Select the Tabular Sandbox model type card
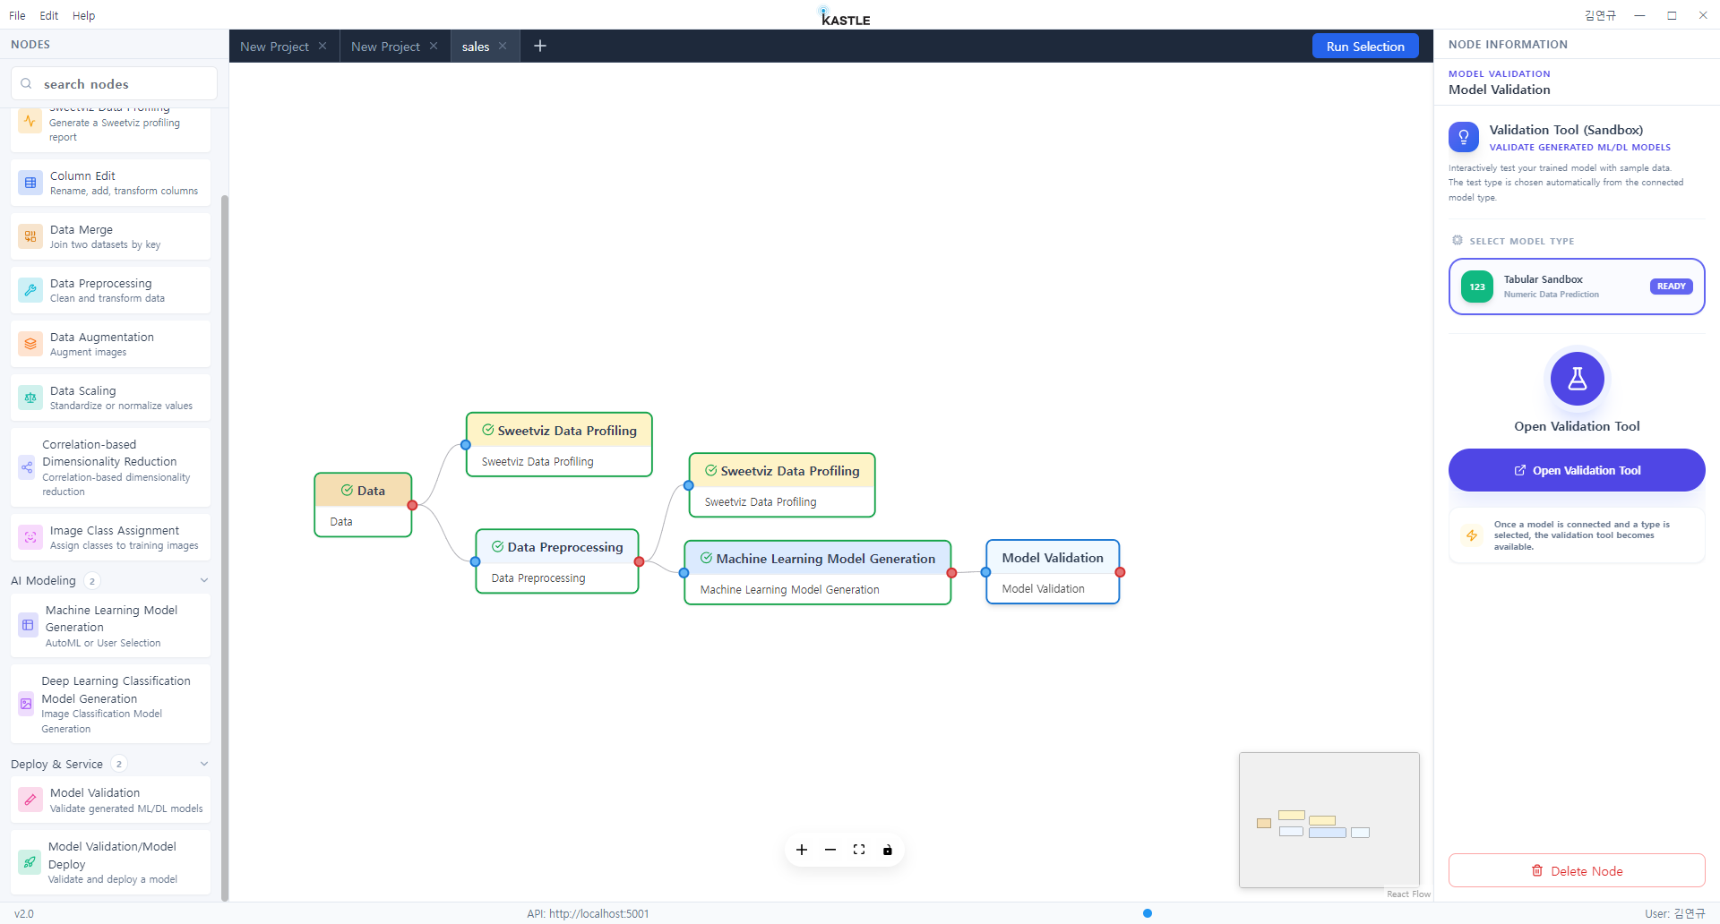This screenshot has height=924, width=1720. [1577, 287]
